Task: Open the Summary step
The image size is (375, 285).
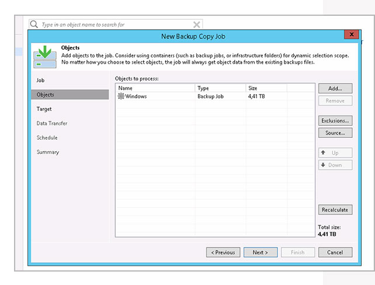Action: click(47, 152)
